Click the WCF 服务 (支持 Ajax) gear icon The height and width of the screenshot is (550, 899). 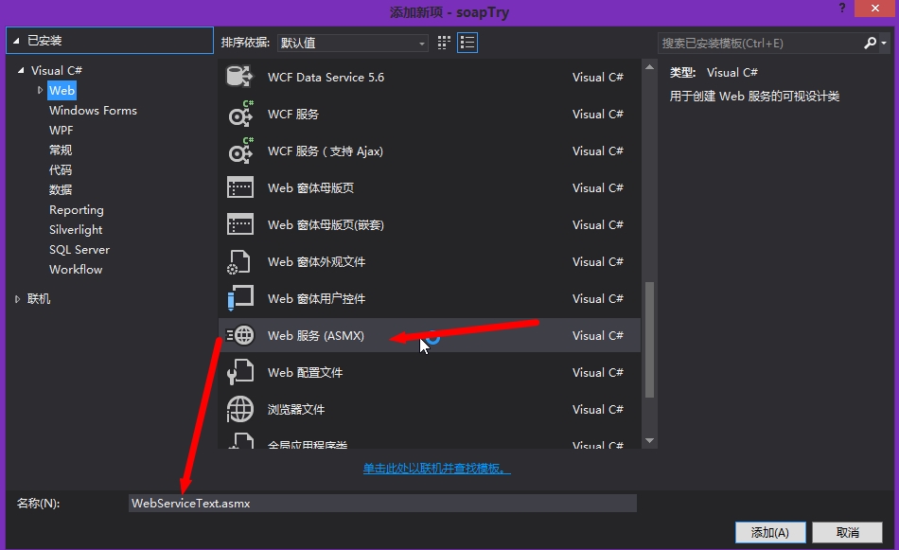240,151
